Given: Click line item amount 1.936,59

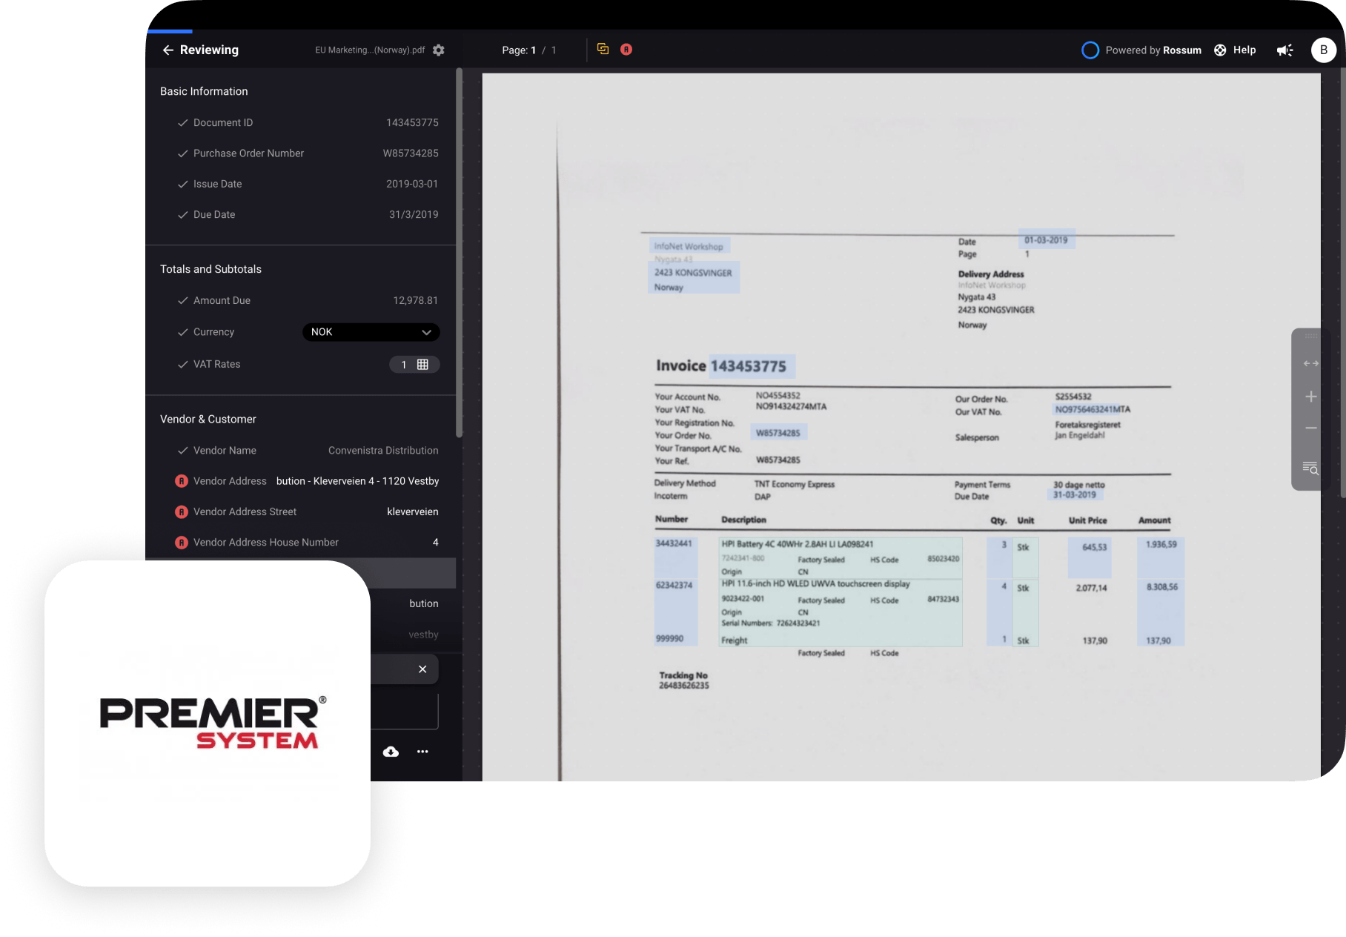Looking at the screenshot, I should (x=1161, y=544).
